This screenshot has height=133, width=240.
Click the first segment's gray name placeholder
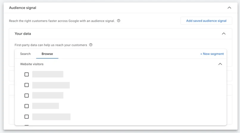(48, 74)
